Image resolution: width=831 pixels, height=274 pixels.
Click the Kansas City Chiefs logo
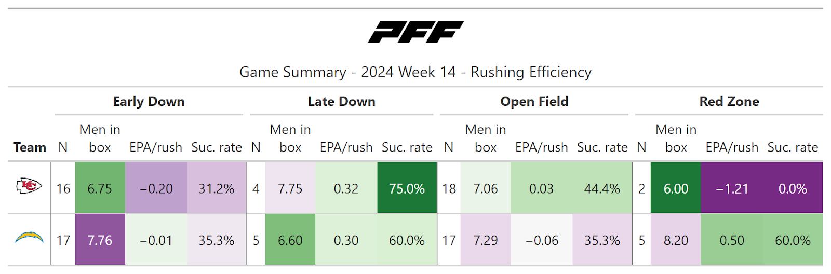pyautogui.click(x=29, y=186)
